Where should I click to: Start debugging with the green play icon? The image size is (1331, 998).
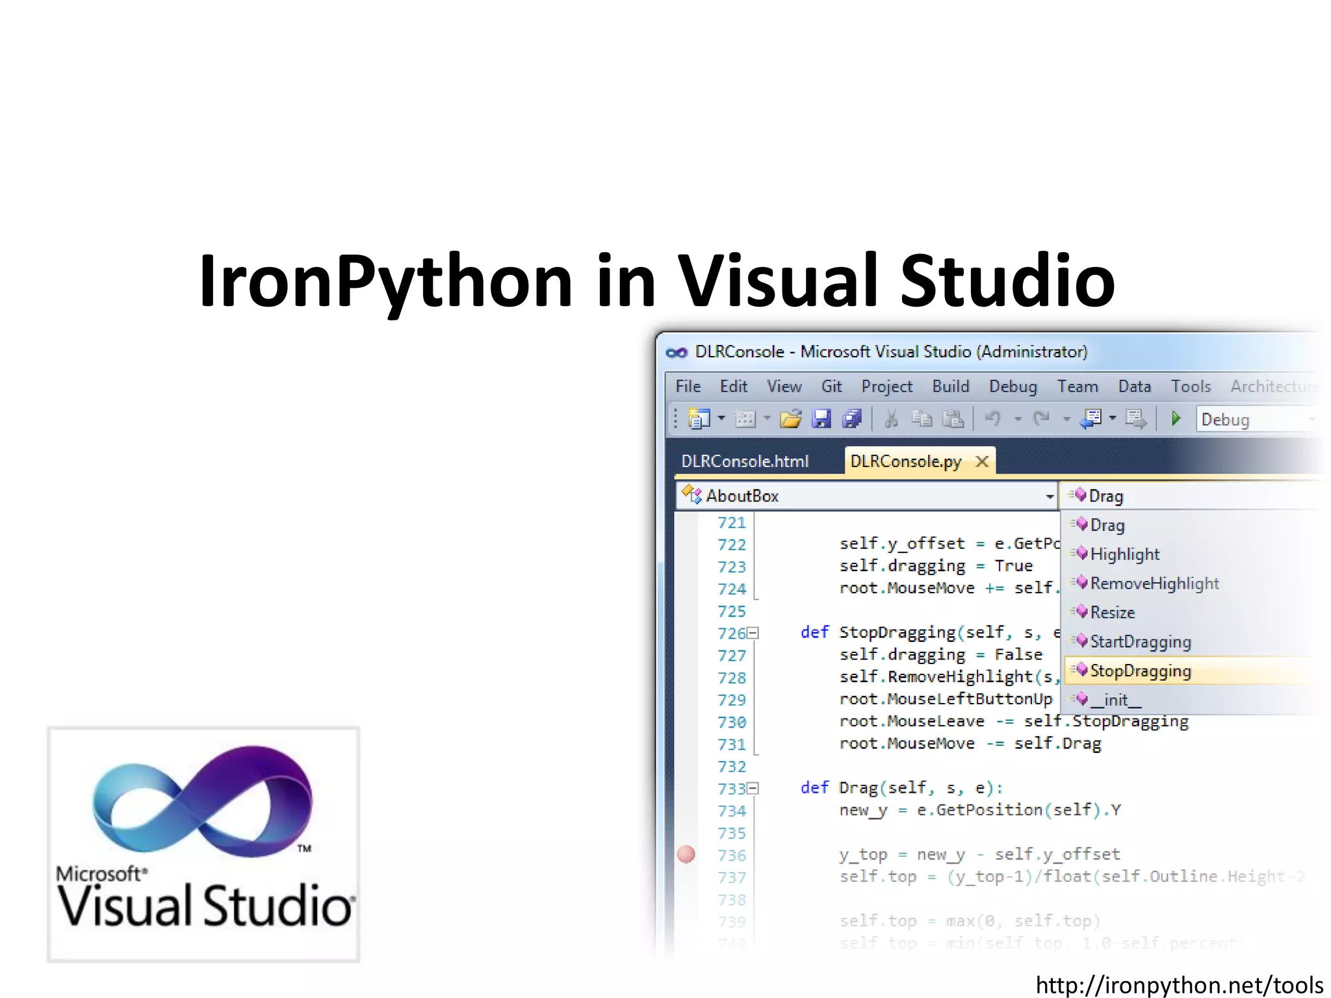tap(1176, 418)
